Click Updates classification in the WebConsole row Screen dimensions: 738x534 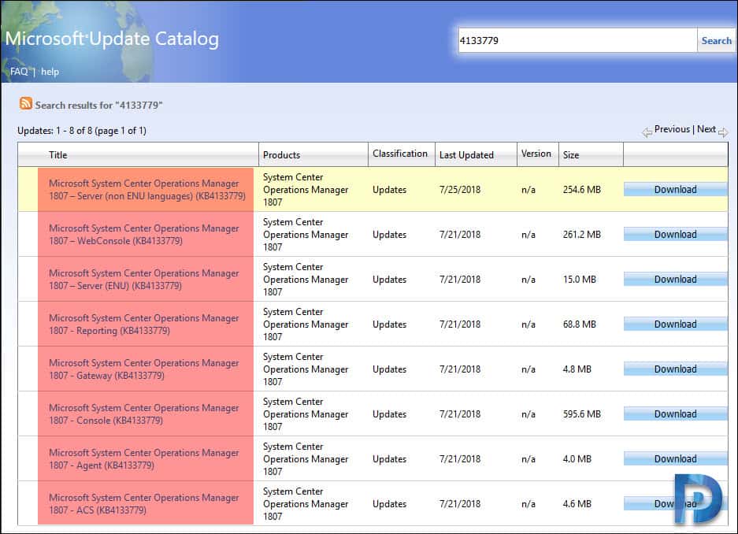click(x=389, y=234)
